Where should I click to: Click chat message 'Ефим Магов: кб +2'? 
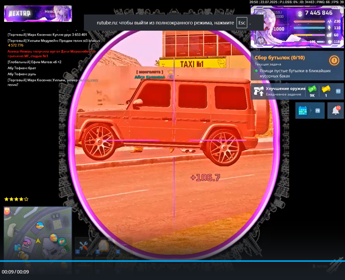34,62
